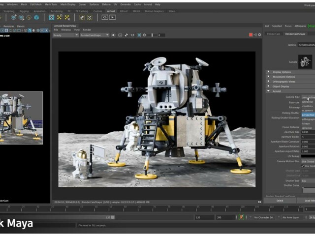Click the red stop render icon
This screenshot has height=236, width=315.
coord(251,35)
